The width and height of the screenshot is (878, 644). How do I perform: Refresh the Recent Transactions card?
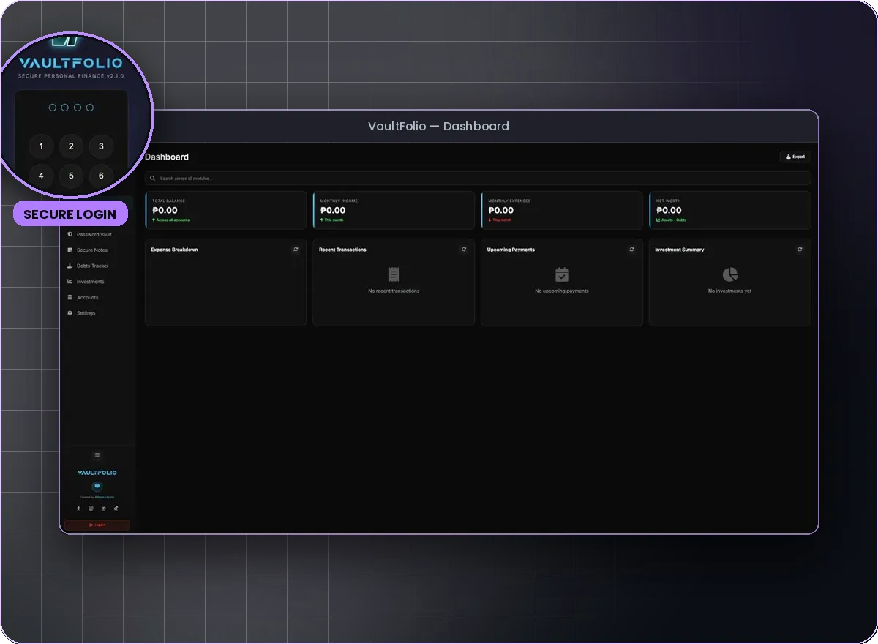click(x=464, y=250)
